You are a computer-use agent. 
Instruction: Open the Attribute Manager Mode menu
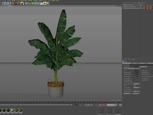coord(126,59)
